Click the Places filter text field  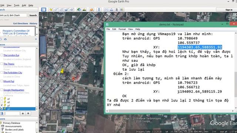tap(13, 113)
